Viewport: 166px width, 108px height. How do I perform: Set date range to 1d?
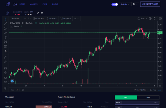16,90
